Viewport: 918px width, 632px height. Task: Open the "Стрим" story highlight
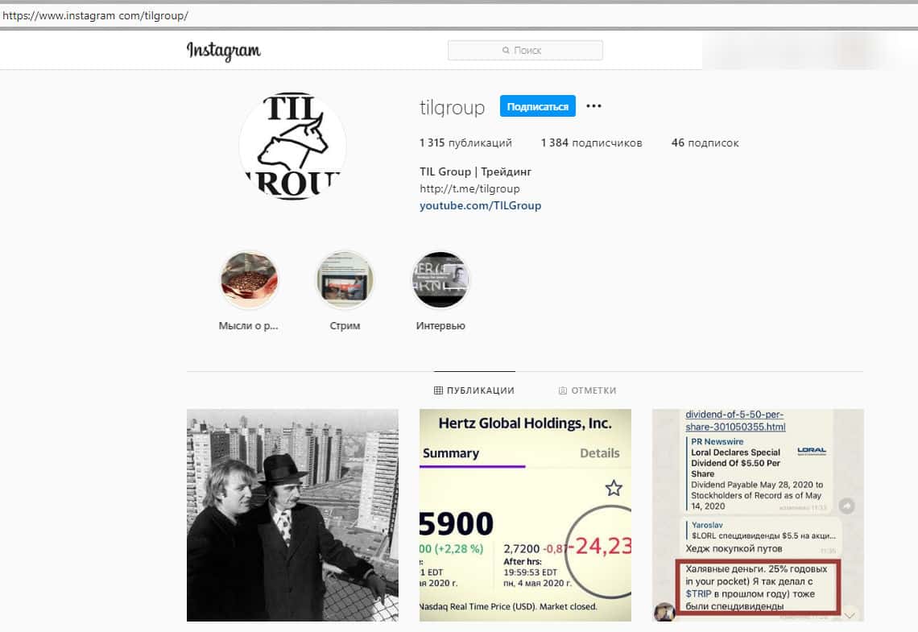point(345,279)
